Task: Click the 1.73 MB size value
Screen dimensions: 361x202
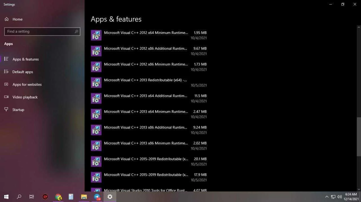Action: pyautogui.click(x=200, y=64)
